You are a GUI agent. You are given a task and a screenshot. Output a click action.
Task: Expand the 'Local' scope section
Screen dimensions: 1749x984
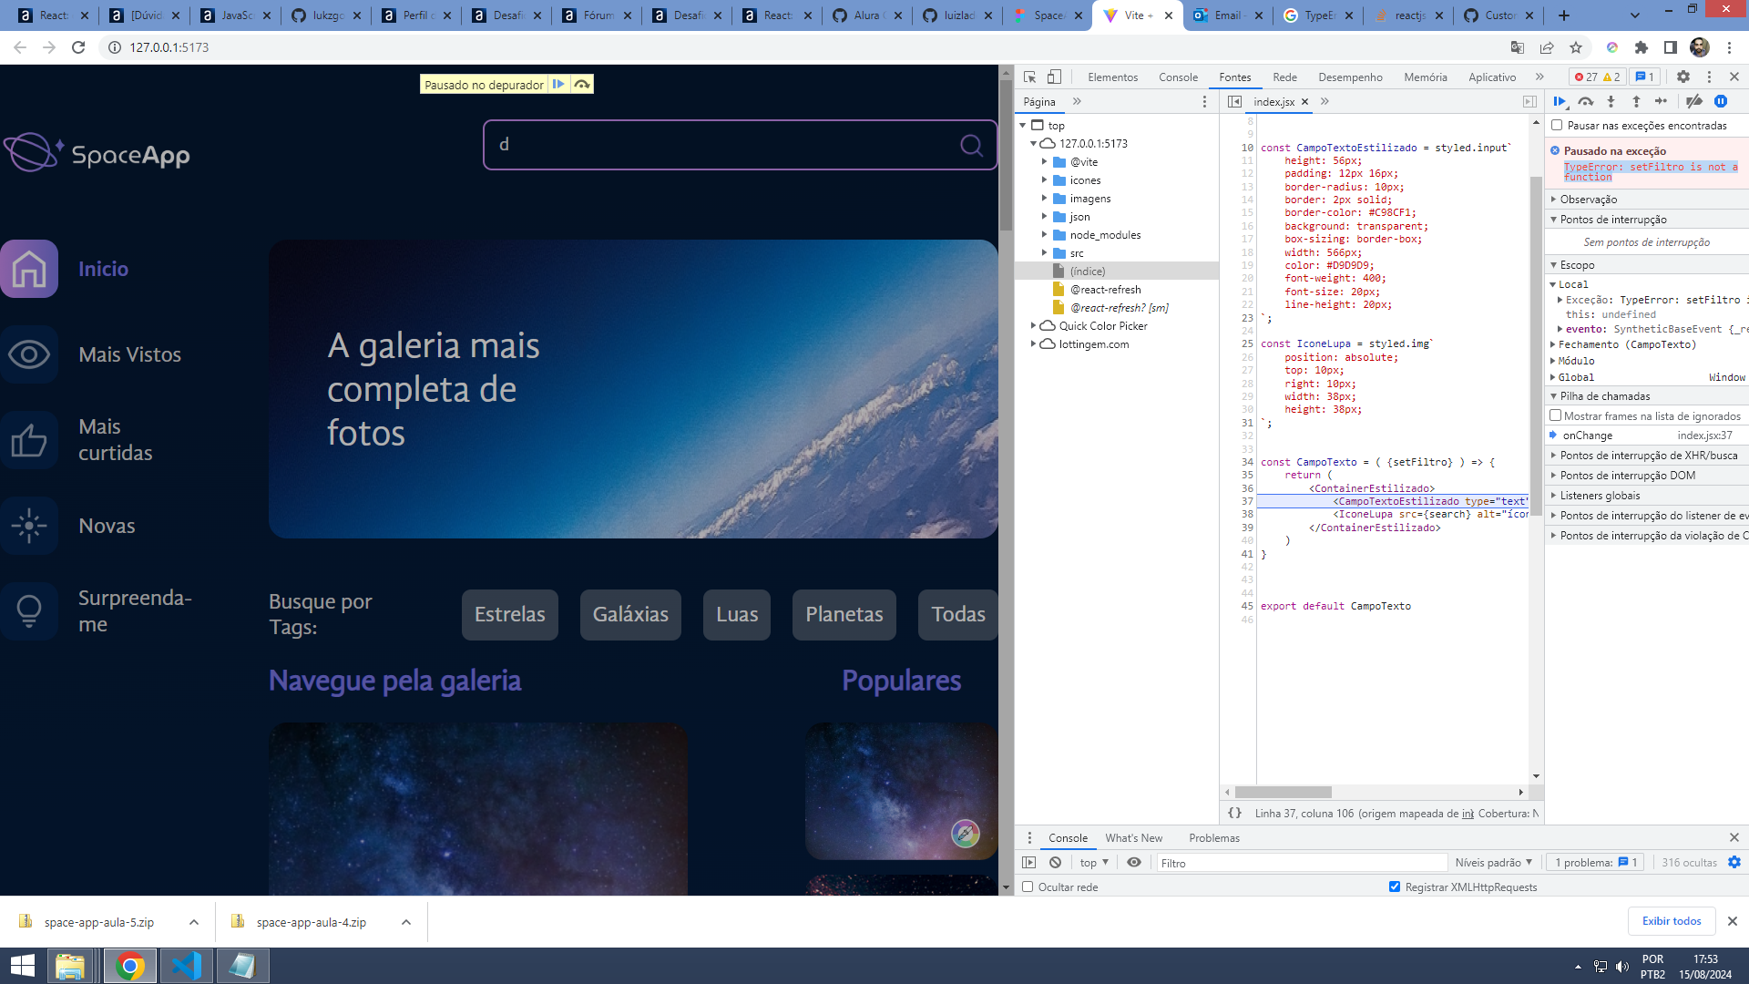pyautogui.click(x=1553, y=283)
